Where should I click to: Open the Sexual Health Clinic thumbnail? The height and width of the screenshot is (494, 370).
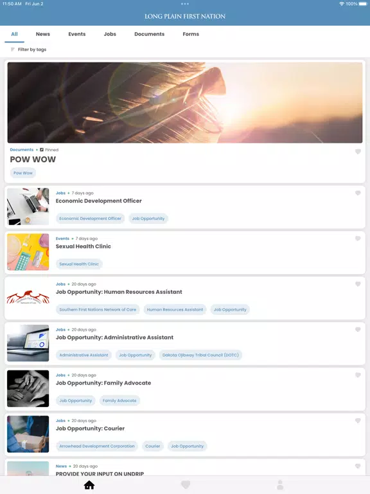(28, 252)
